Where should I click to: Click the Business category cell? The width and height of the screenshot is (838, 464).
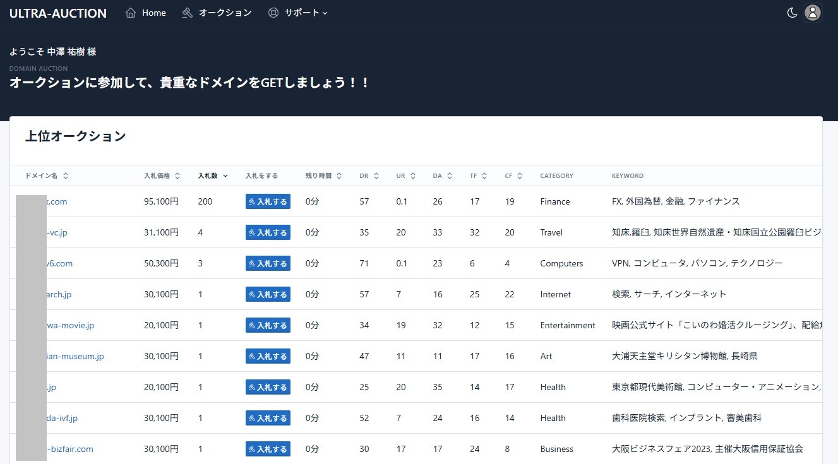pyautogui.click(x=557, y=449)
